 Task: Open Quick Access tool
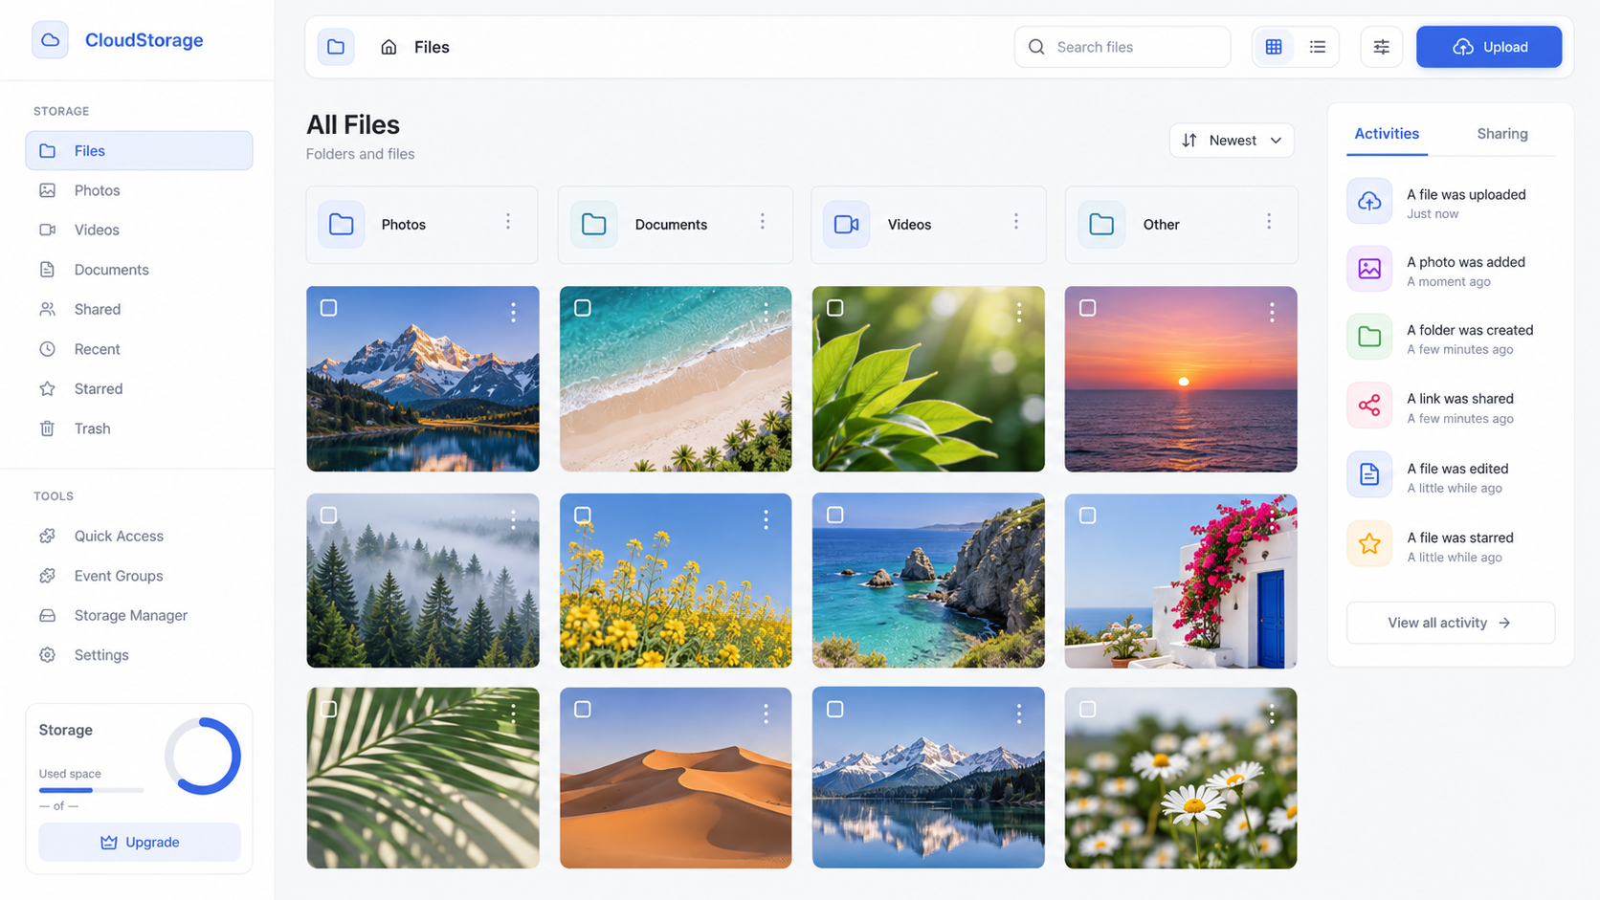point(139,536)
